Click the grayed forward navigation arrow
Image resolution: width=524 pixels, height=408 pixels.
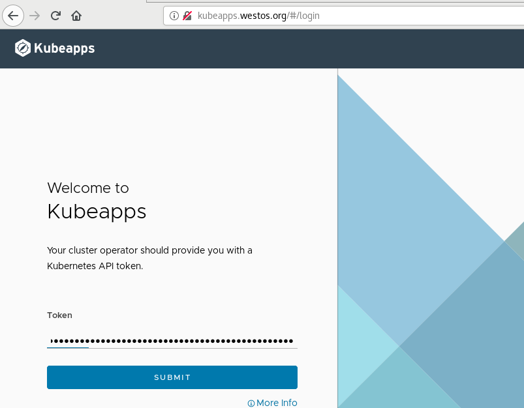34,15
